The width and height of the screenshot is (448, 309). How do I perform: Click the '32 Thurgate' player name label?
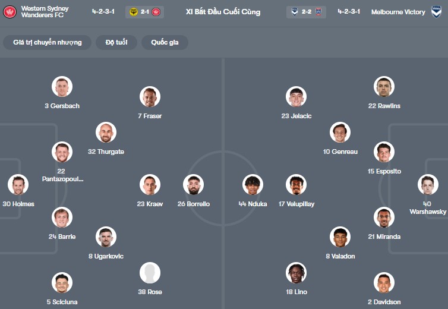pyautogui.click(x=106, y=152)
